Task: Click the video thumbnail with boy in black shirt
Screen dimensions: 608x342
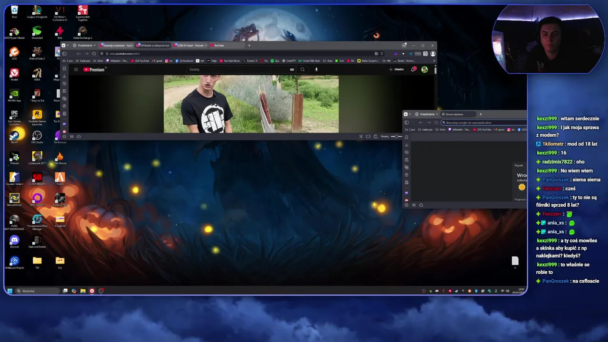Action: coord(251,104)
